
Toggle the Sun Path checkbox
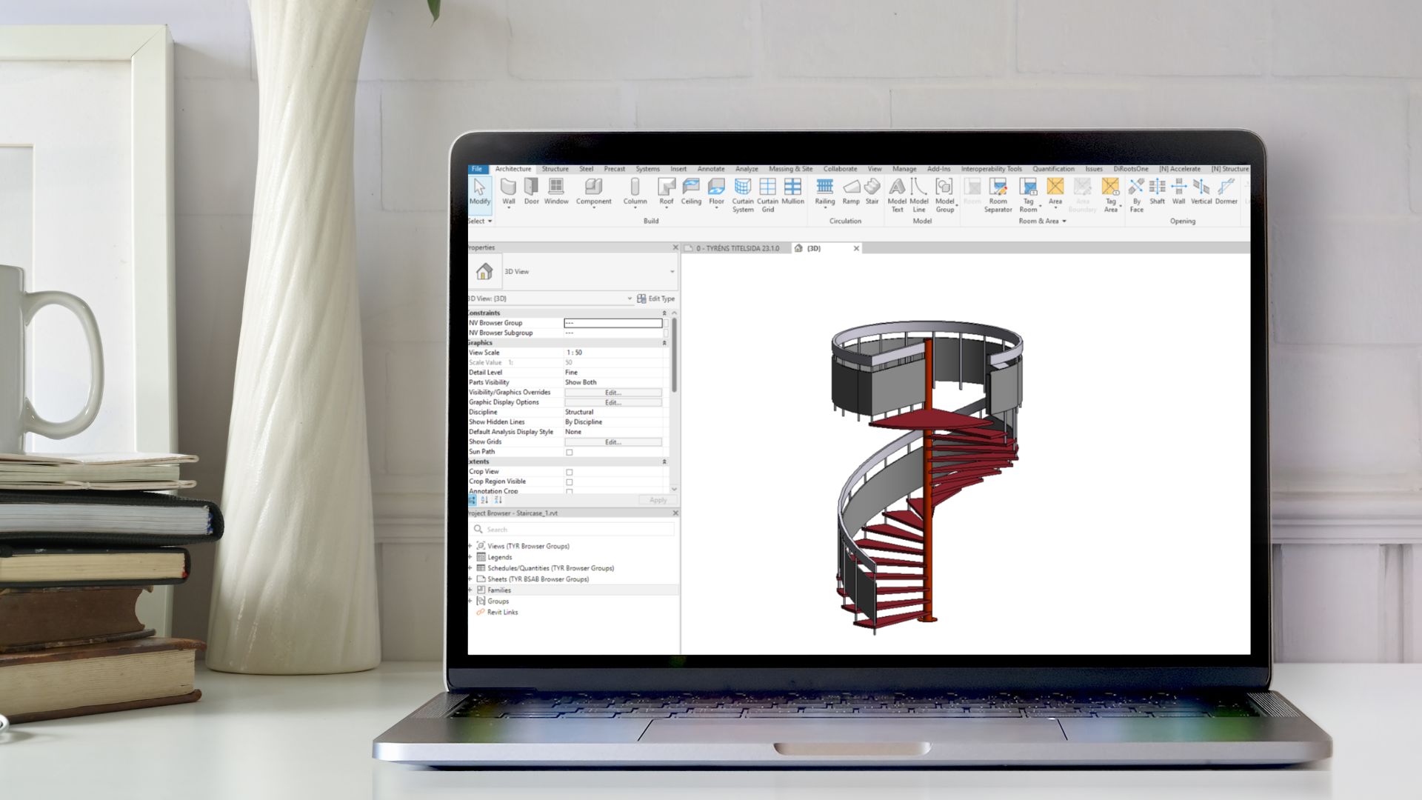point(569,452)
